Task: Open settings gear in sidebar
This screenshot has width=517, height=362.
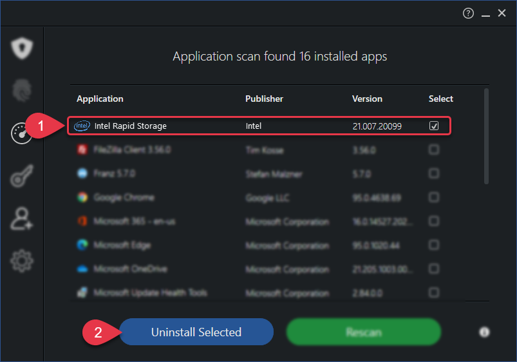Action: coord(22,261)
